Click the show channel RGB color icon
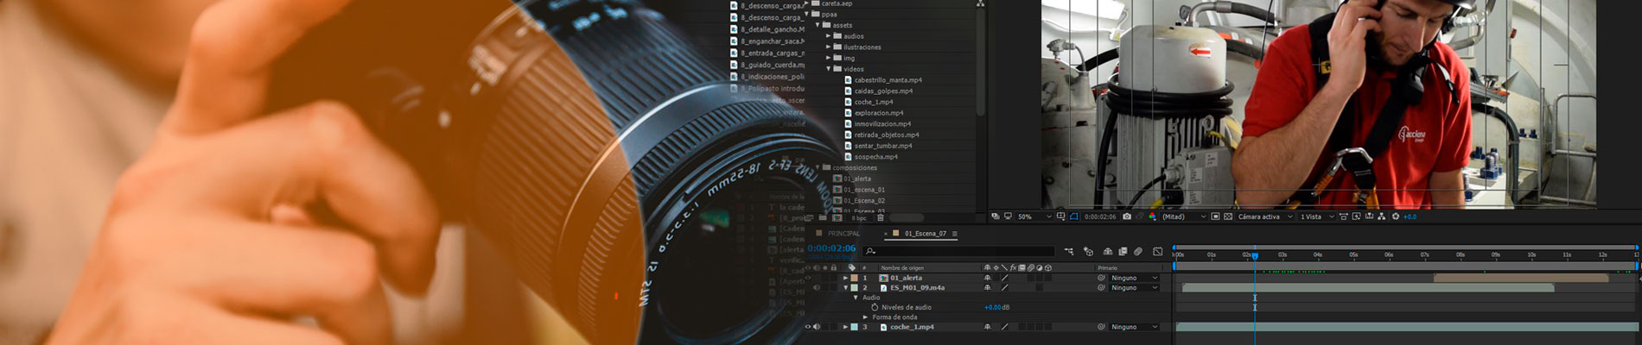The height and width of the screenshot is (345, 1642). tap(1152, 216)
